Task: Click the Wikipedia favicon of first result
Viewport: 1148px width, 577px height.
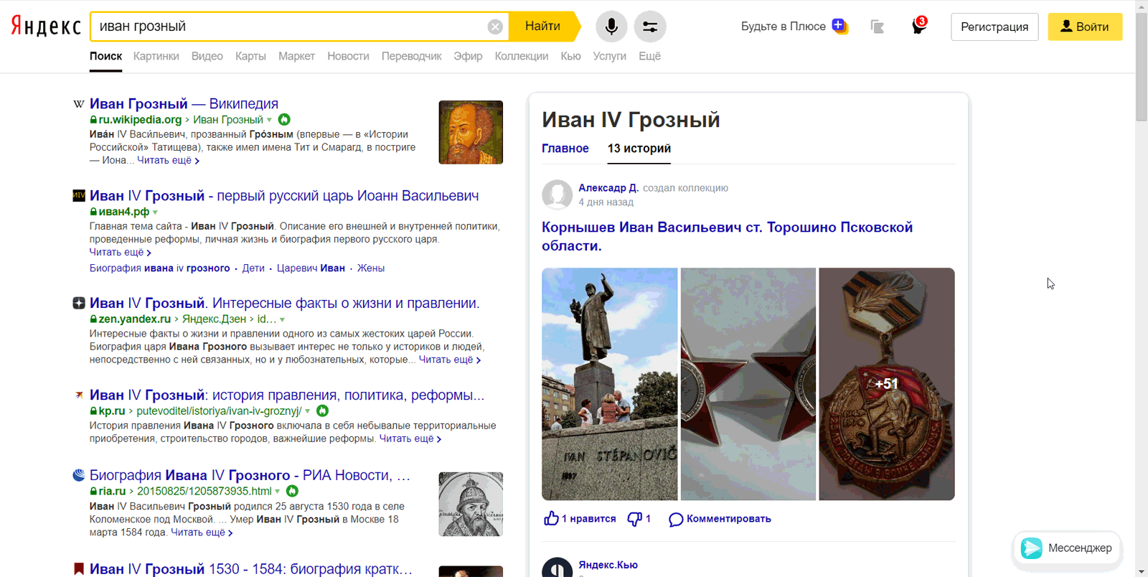Action: point(79,104)
